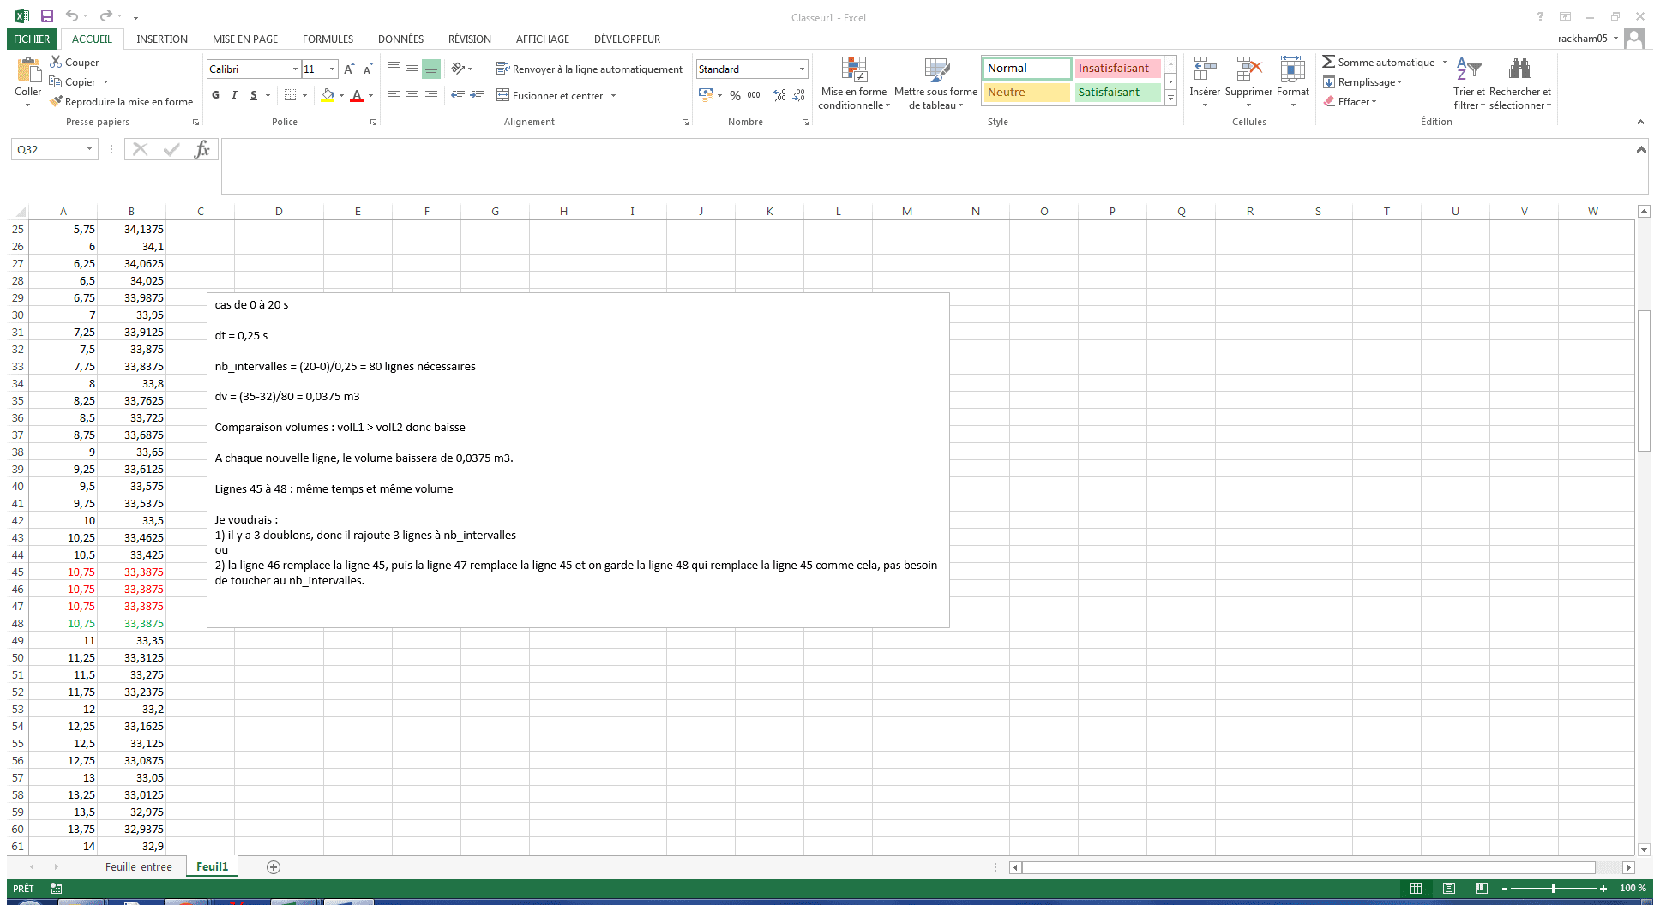Click Reproduire la mise en forme
1660x905 pixels.
tap(121, 102)
